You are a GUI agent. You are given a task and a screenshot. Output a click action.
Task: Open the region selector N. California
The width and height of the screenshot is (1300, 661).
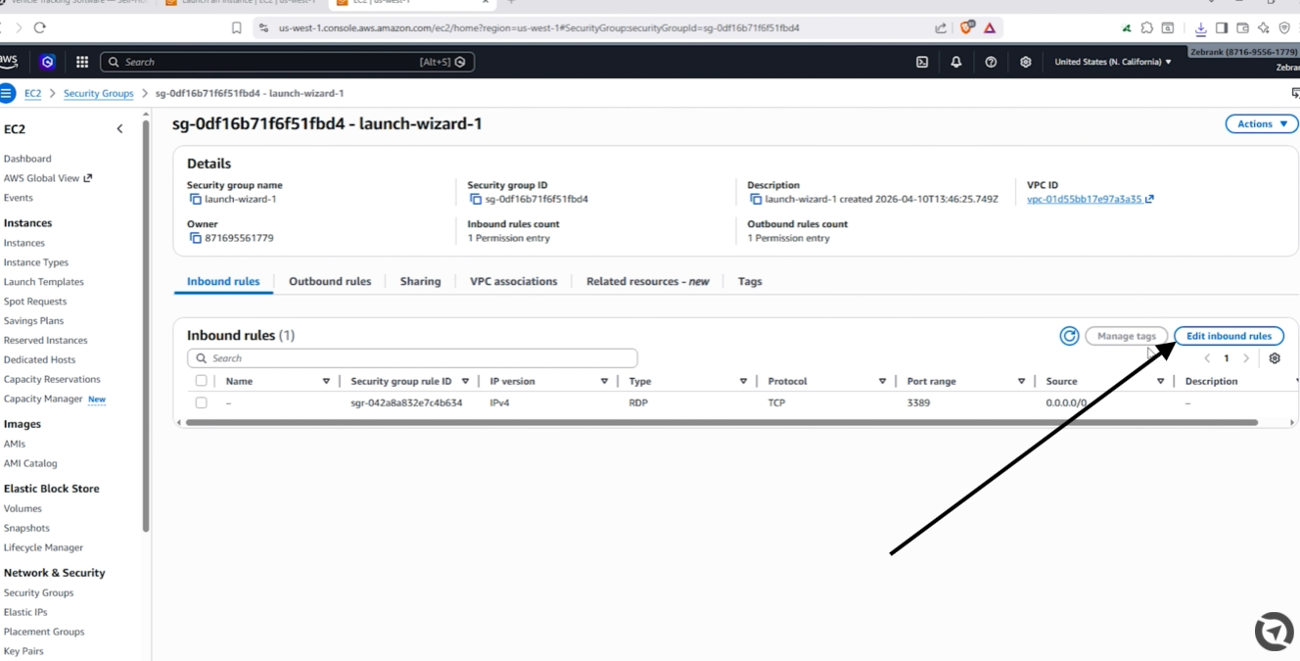(1112, 62)
